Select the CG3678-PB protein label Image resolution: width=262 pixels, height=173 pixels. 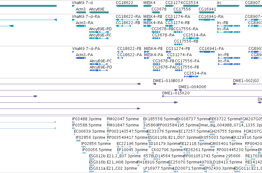(x=163, y=61)
